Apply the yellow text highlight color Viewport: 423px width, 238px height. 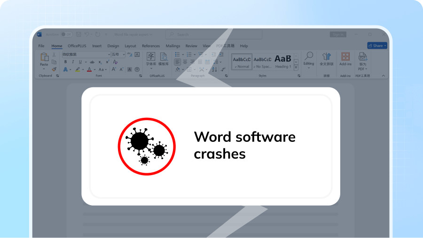point(78,69)
